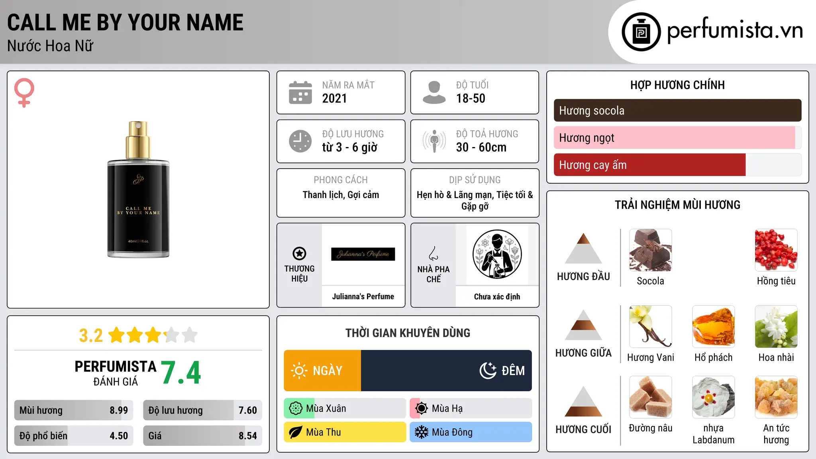This screenshot has height=459, width=816.
Task: Click the green 7.4 Perfumista score
Action: click(181, 373)
